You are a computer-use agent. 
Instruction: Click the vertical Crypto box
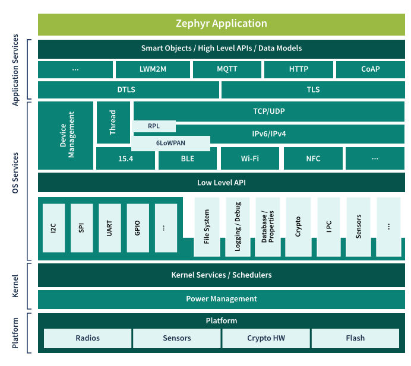pos(298,227)
